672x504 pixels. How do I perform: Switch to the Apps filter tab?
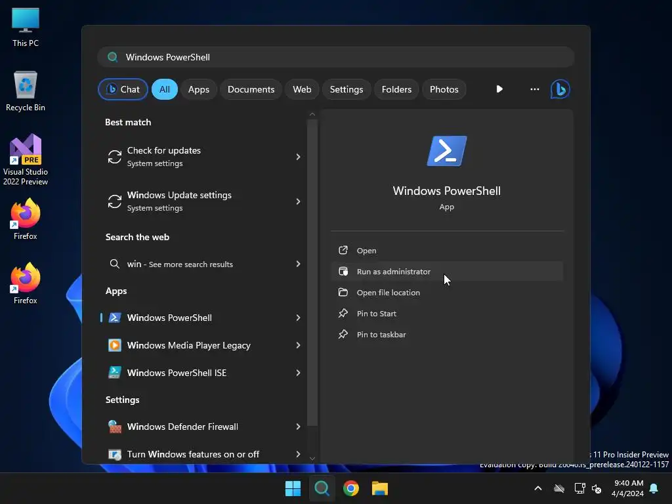pos(198,89)
